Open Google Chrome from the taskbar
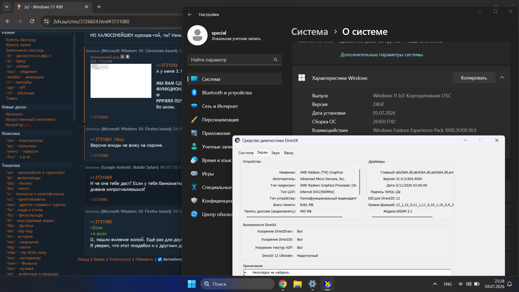The width and height of the screenshot is (519, 292). coord(283,284)
